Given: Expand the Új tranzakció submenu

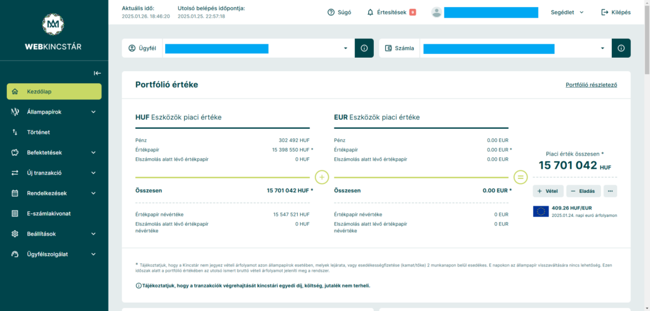Looking at the screenshot, I should point(54,173).
